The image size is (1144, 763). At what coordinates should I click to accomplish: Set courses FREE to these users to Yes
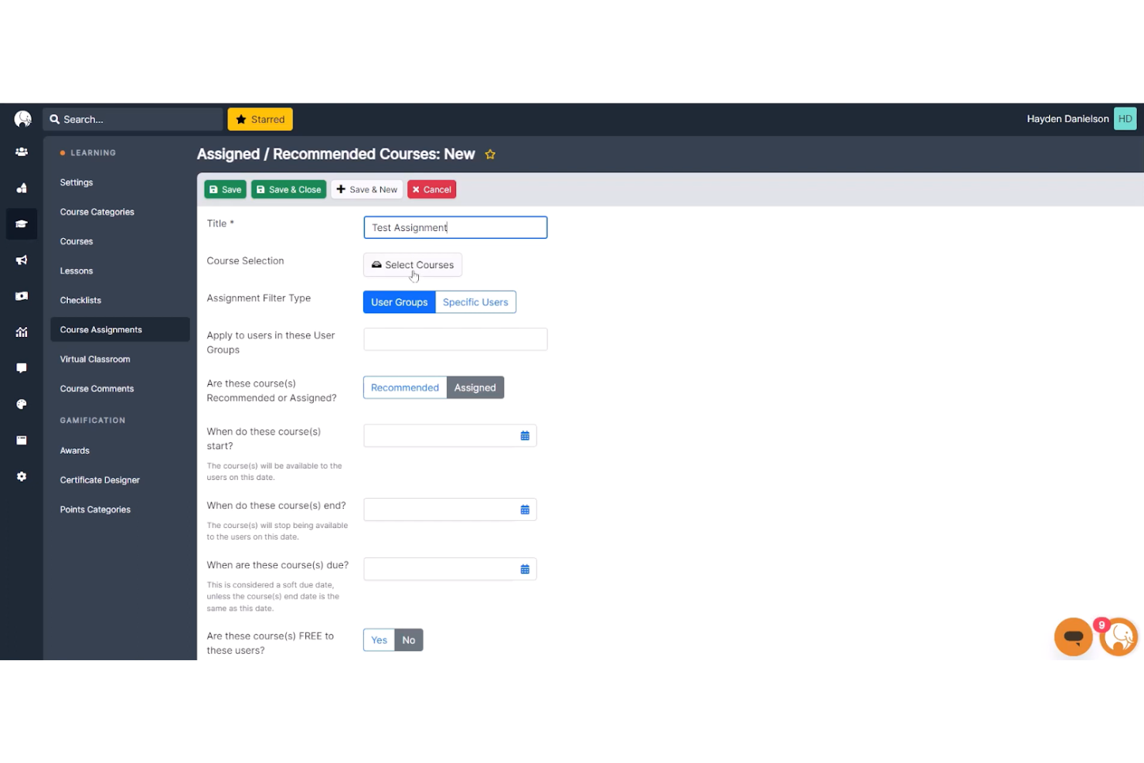pos(378,639)
